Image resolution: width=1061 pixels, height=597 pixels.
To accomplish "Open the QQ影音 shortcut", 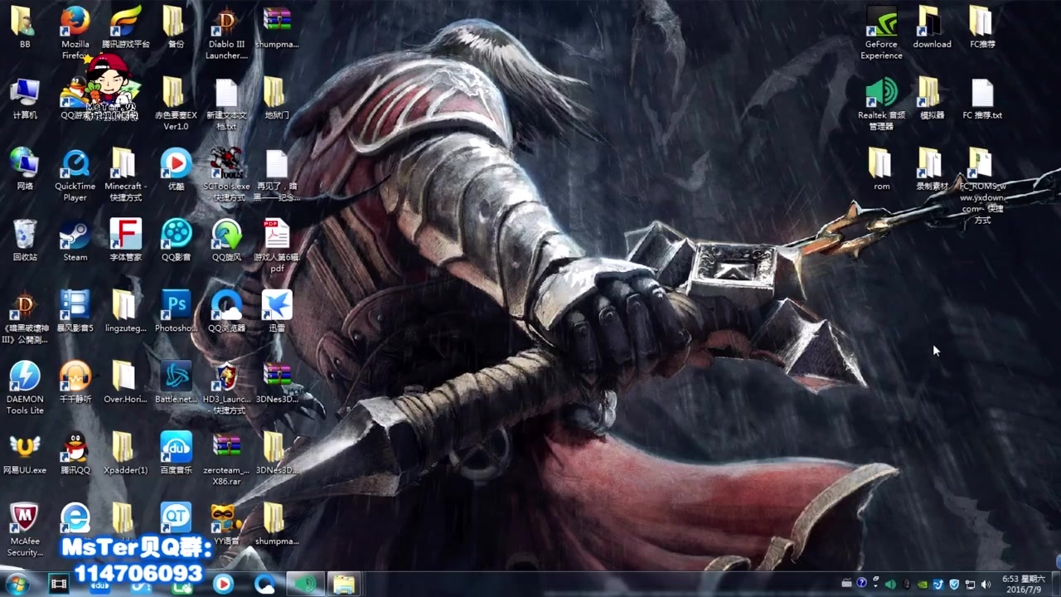I will (176, 240).
